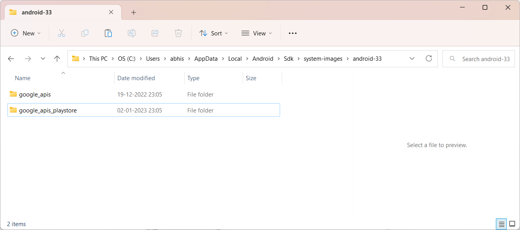This screenshot has width=520, height=230.
Task: Click the Share icon in toolbar
Action: pos(155,33)
